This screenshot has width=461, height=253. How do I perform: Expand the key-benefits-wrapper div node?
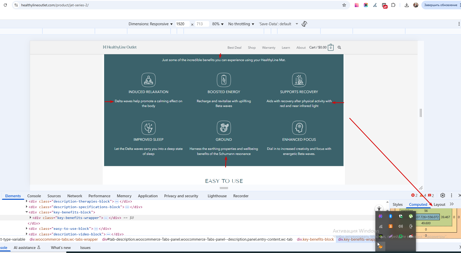31,218
